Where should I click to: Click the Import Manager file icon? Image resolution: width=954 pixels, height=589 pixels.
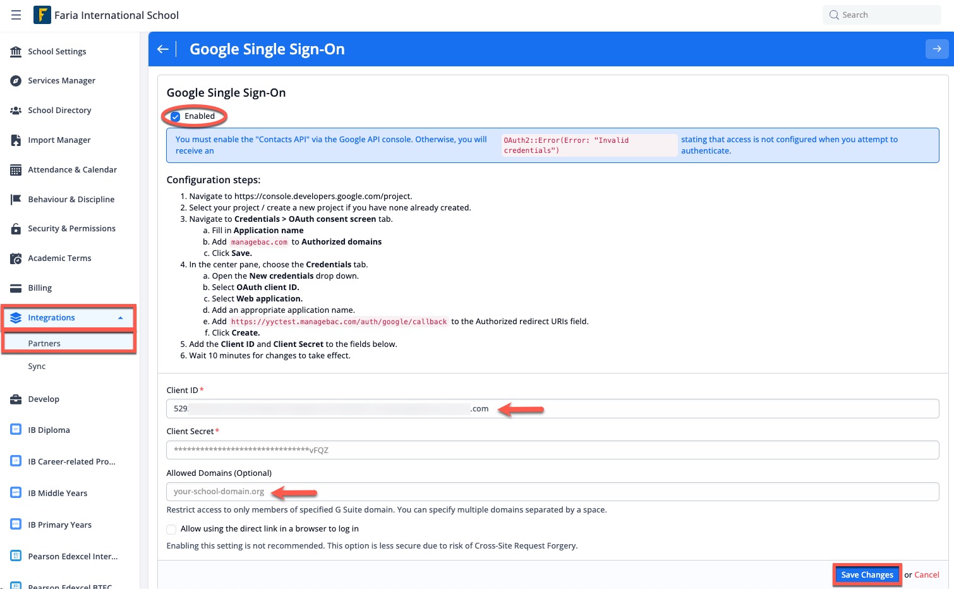16,140
